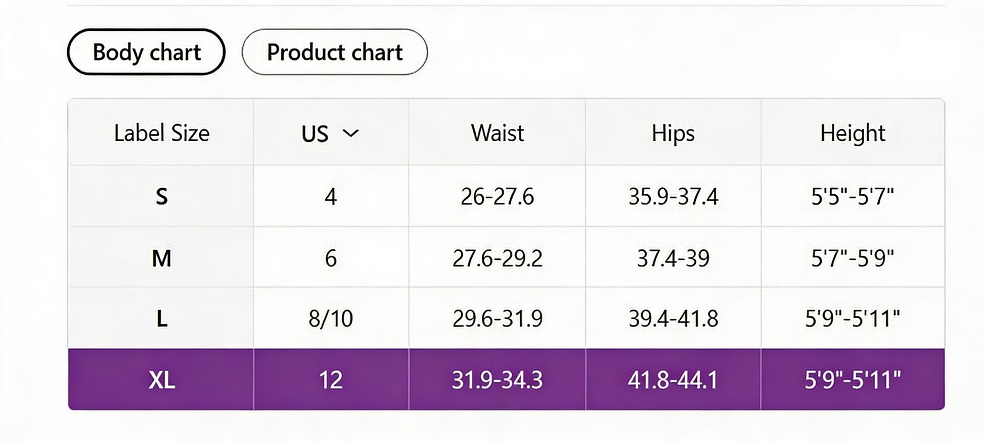Image resolution: width=984 pixels, height=442 pixels.
Task: Open the Product chart tab
Action: [334, 52]
